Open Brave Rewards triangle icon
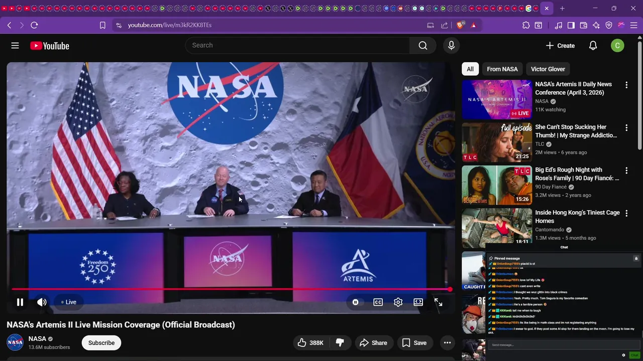The height and width of the screenshot is (361, 643). click(x=473, y=25)
